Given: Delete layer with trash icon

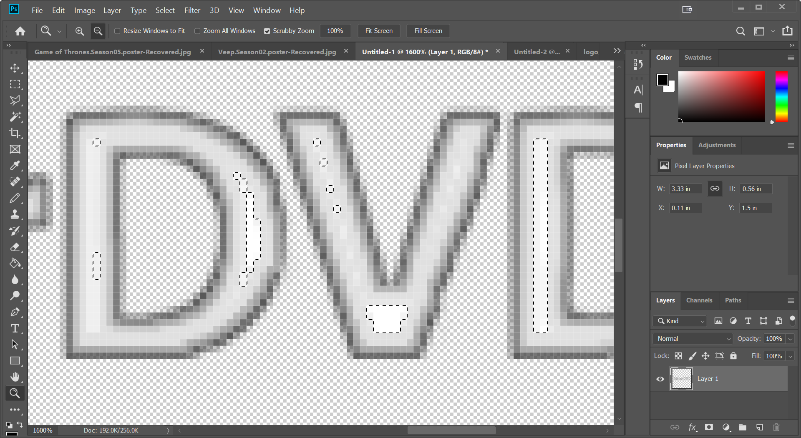Looking at the screenshot, I should tap(776, 427).
